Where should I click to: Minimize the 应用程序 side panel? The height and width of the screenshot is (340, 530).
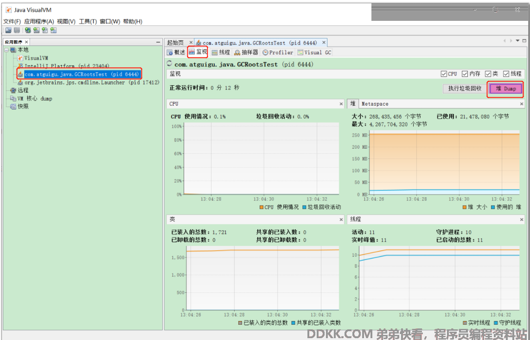pyautogui.click(x=158, y=42)
